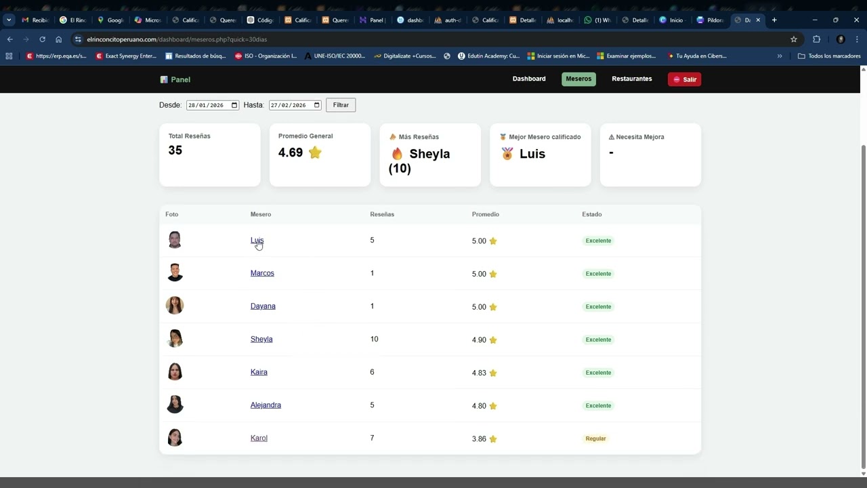Switch to the localhost tab
Image resolution: width=867 pixels, height=488 pixels.
tap(560, 20)
